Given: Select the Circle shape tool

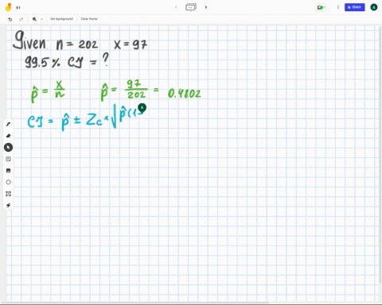Looking at the screenshot, I should 8,182.
